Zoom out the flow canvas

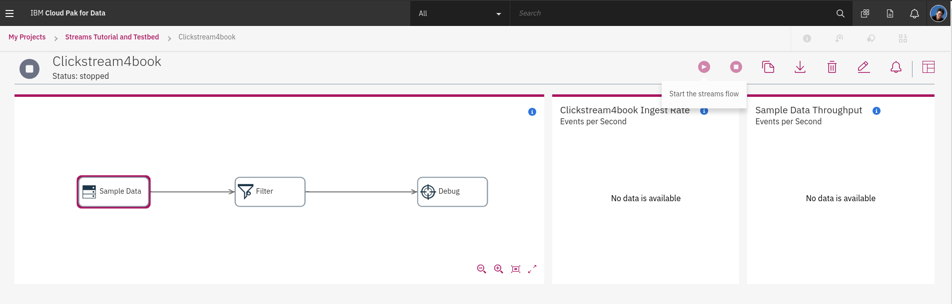(x=482, y=269)
